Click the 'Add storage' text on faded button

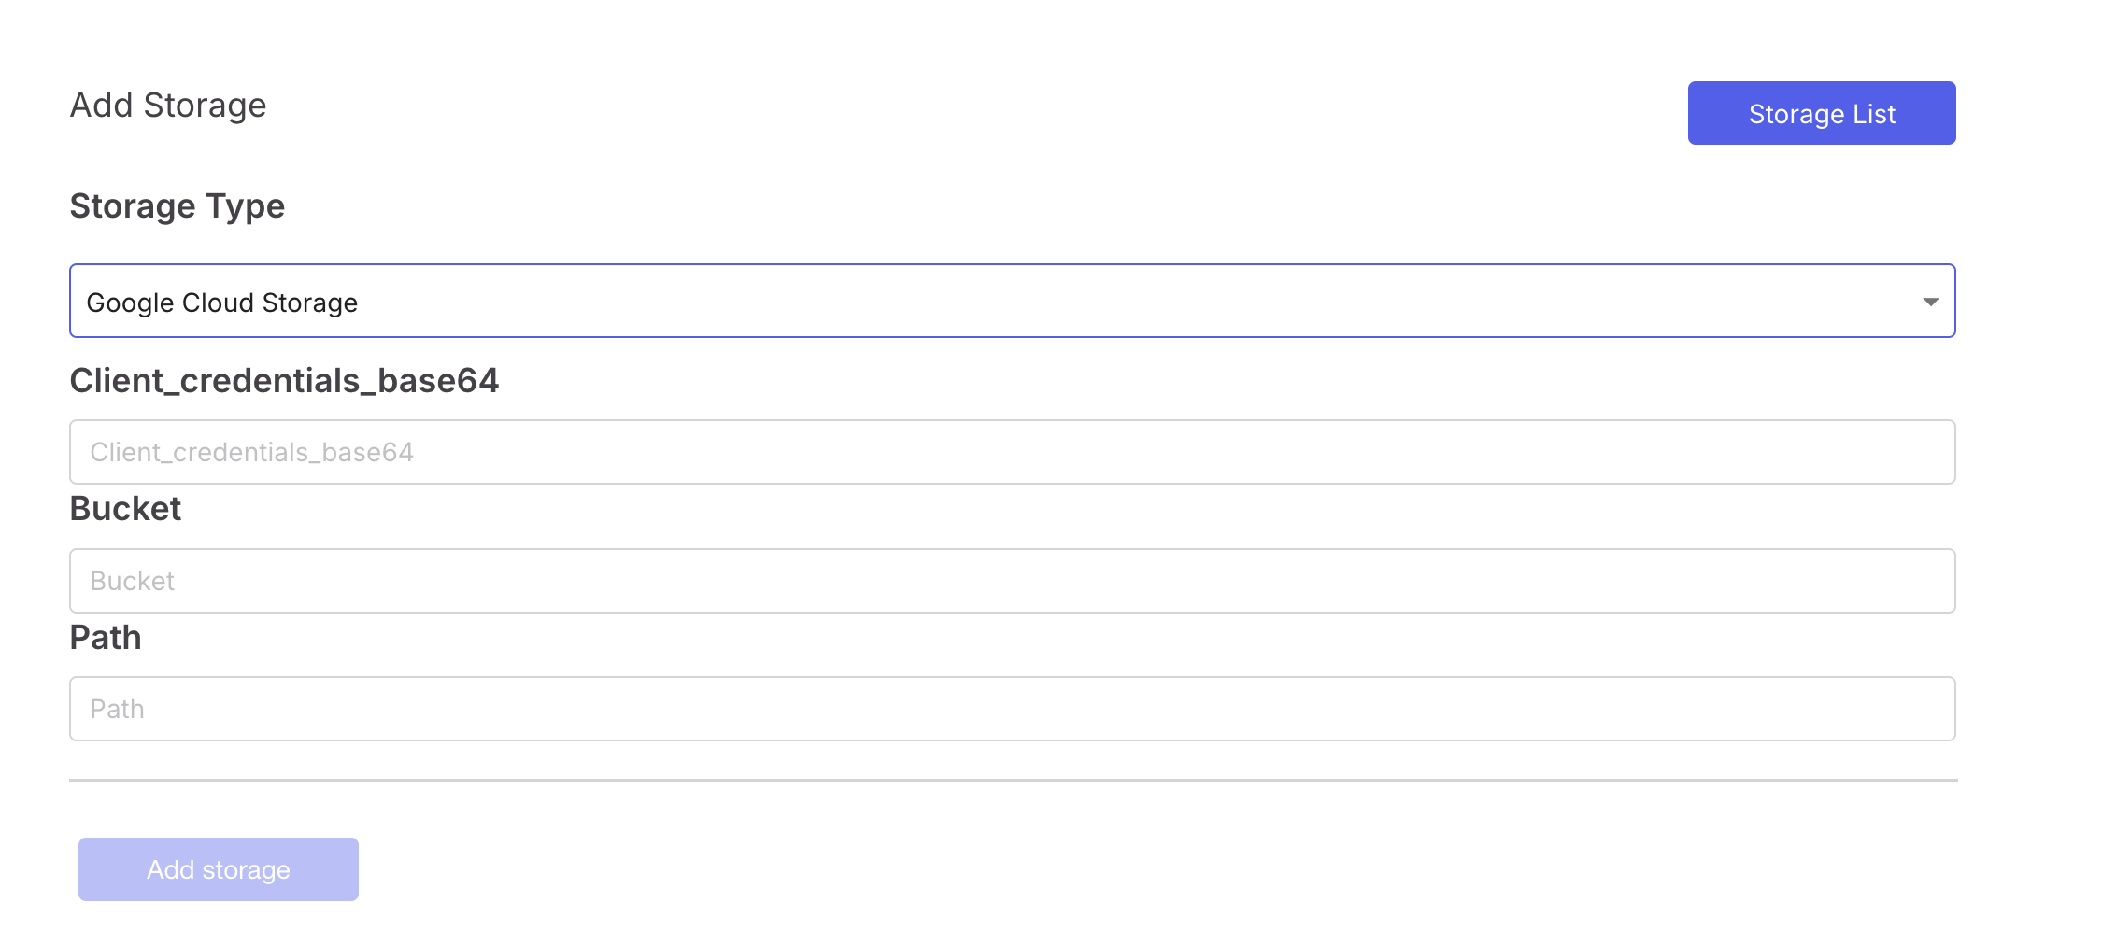click(x=219, y=869)
